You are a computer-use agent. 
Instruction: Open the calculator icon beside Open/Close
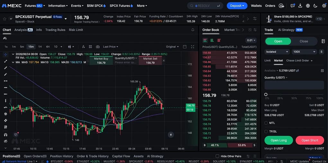[x=323, y=41]
